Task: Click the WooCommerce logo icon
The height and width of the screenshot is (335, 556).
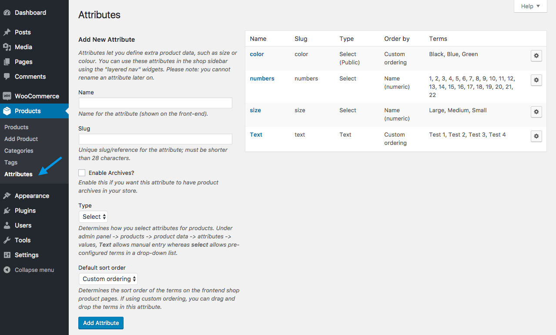Action: point(7,96)
